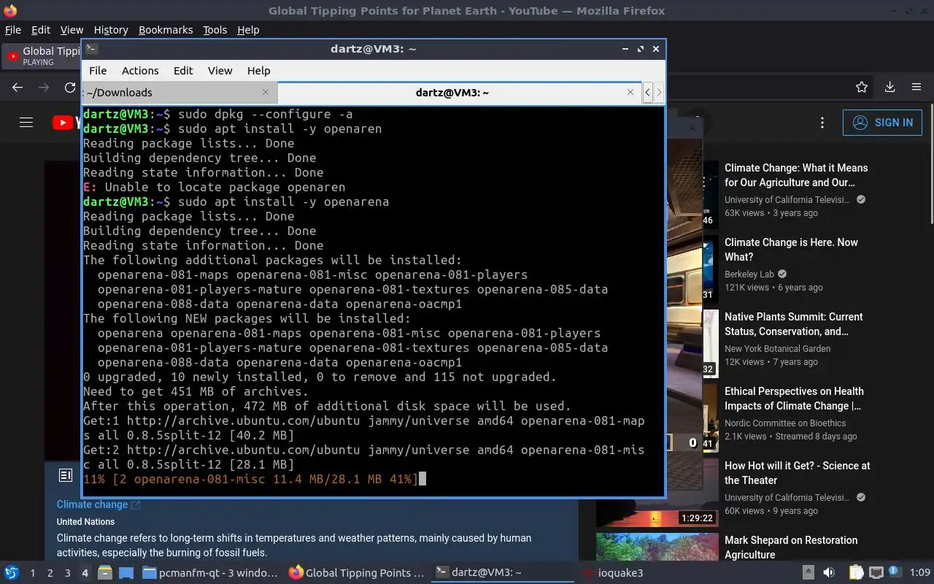The height and width of the screenshot is (584, 934).
Task: Open file manager launcher in taskbar
Action: click(x=104, y=573)
